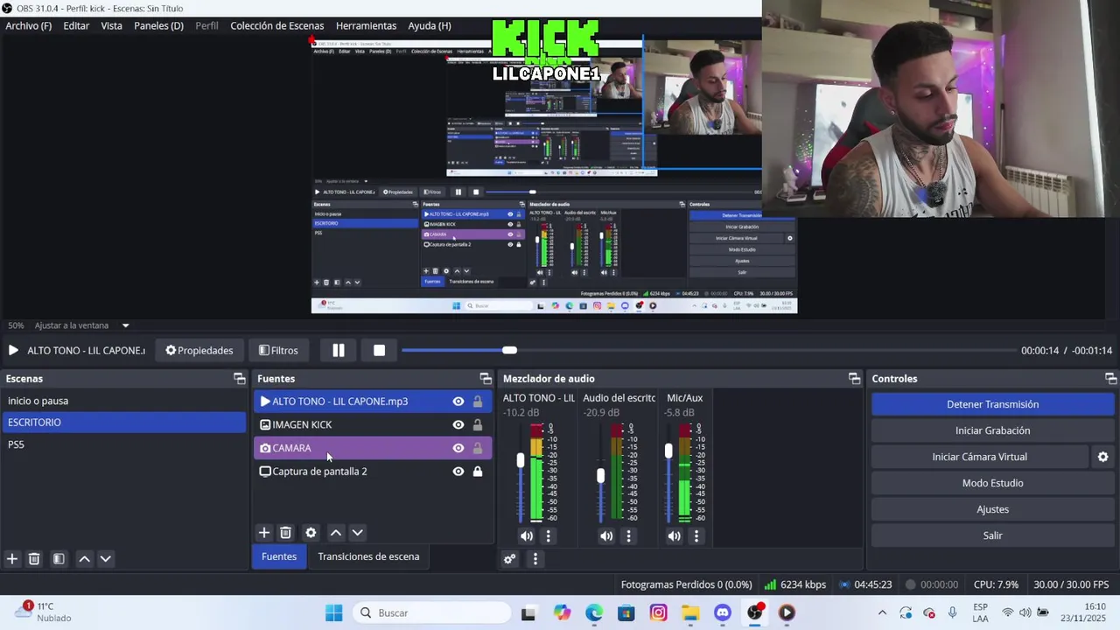1120x630 pixels.
Task: Select PS5 scene
Action: [123, 444]
